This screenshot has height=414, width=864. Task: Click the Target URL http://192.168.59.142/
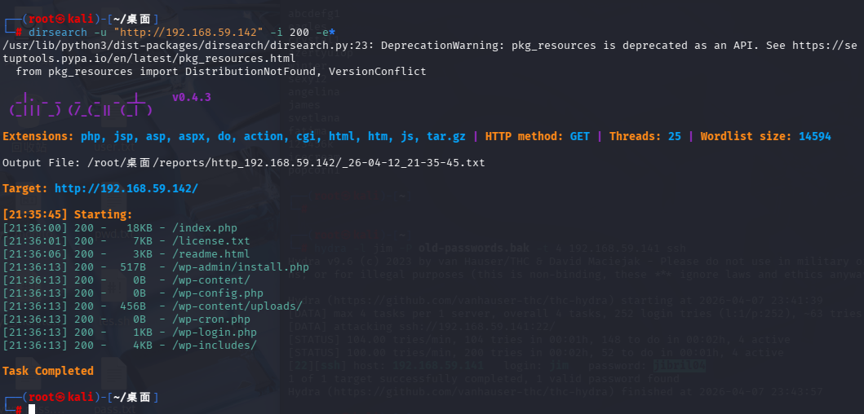(x=126, y=188)
